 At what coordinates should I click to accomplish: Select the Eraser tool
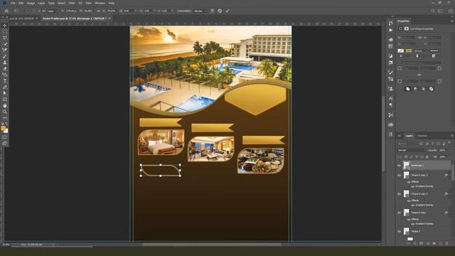[x=5, y=68]
